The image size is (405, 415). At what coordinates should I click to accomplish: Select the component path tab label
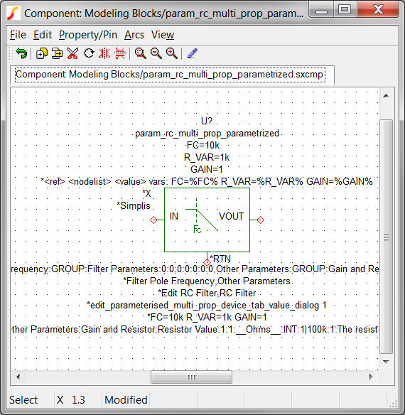170,75
